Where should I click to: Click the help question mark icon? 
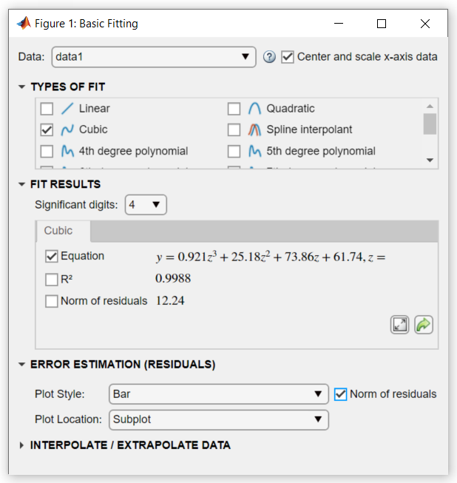pos(269,57)
